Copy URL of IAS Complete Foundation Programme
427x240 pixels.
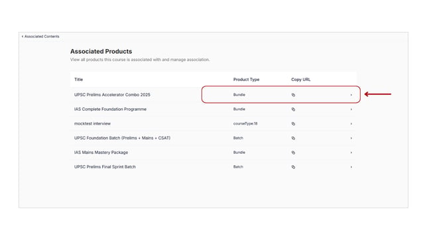[x=293, y=109]
